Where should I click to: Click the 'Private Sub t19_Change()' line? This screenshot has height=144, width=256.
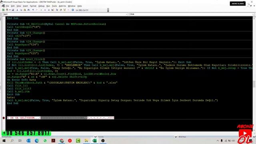pyautogui.click(x=26, y=33)
